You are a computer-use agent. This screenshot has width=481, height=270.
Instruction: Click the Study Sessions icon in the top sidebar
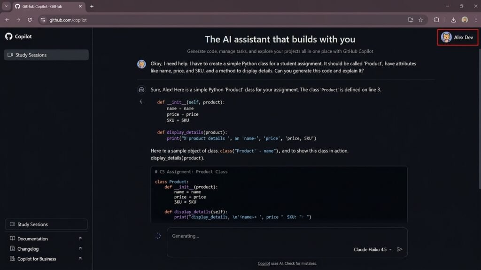[10, 55]
